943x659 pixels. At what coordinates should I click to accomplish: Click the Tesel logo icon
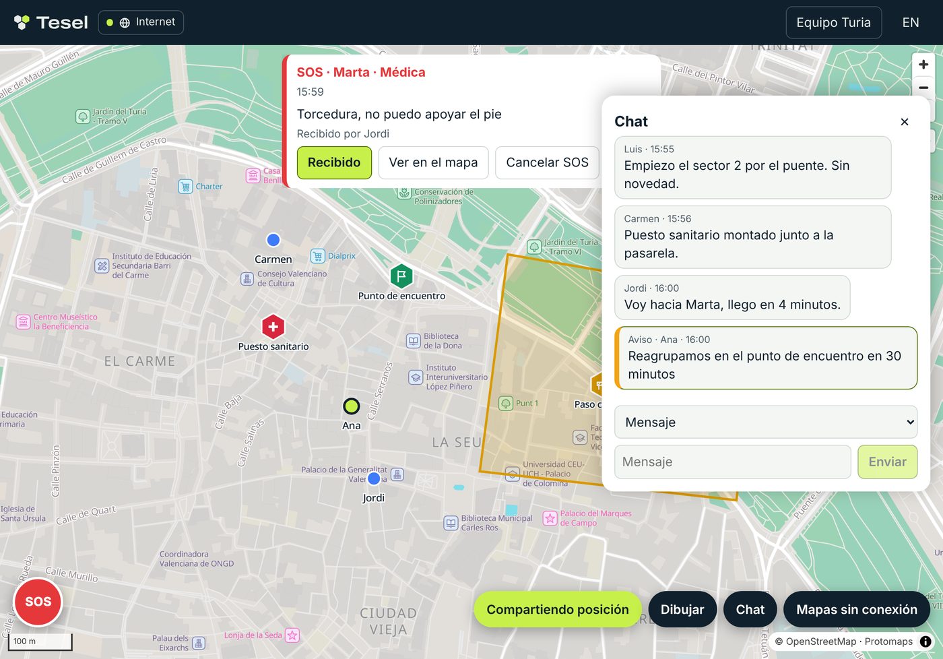coord(22,22)
